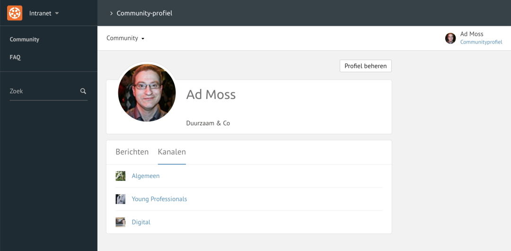Open the Digital channel link
This screenshot has width=511, height=251.
141,222
